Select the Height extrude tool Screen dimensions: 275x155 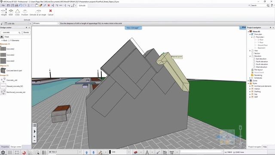click(x=4, y=12)
